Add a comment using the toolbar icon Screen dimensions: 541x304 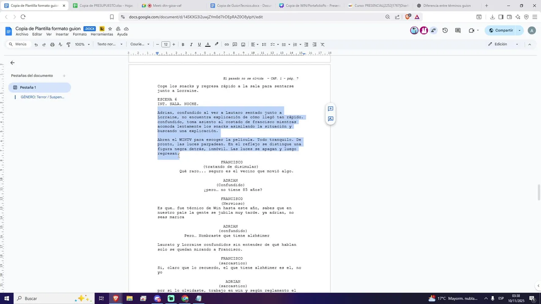click(x=235, y=44)
